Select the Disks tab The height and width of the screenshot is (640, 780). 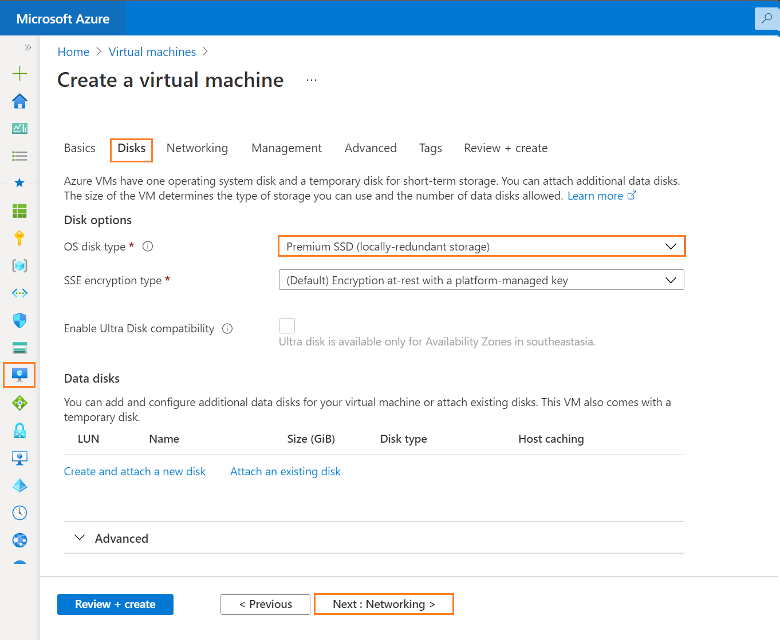coord(132,148)
